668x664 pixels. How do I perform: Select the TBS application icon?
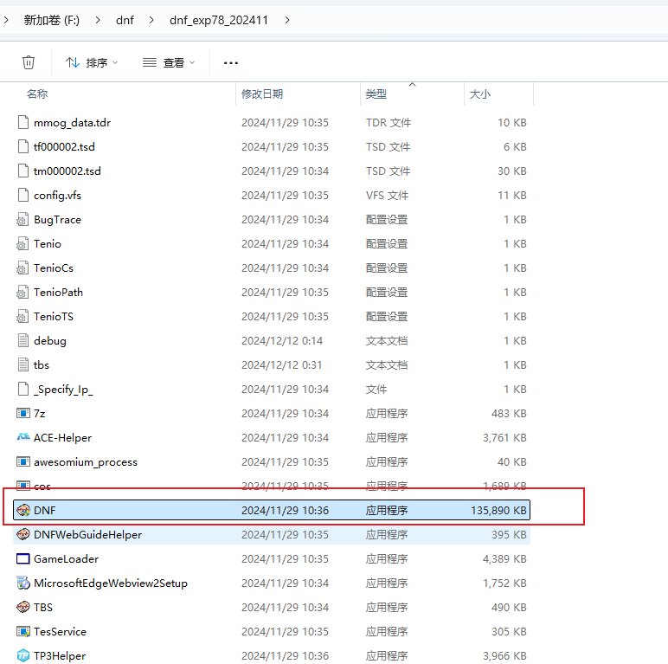(x=23, y=607)
